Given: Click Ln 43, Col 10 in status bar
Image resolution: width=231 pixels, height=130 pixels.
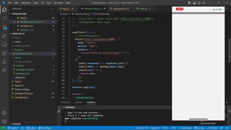Looking at the screenshot, I should 142,128.
